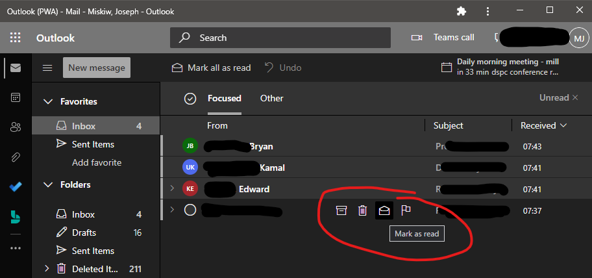This screenshot has height=278, width=592.
Task: Open the message from Kamal
Action: click(x=376, y=168)
